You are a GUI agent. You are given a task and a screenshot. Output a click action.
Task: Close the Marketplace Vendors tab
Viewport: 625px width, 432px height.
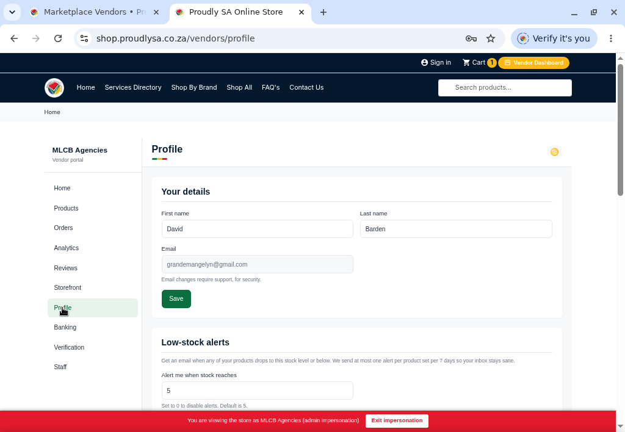[156, 12]
